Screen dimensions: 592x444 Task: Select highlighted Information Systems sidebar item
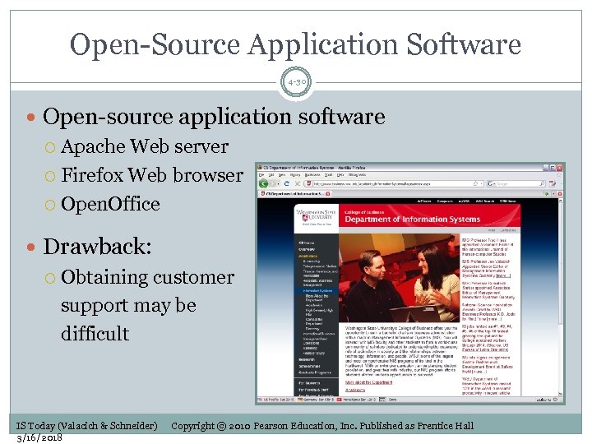point(317,291)
